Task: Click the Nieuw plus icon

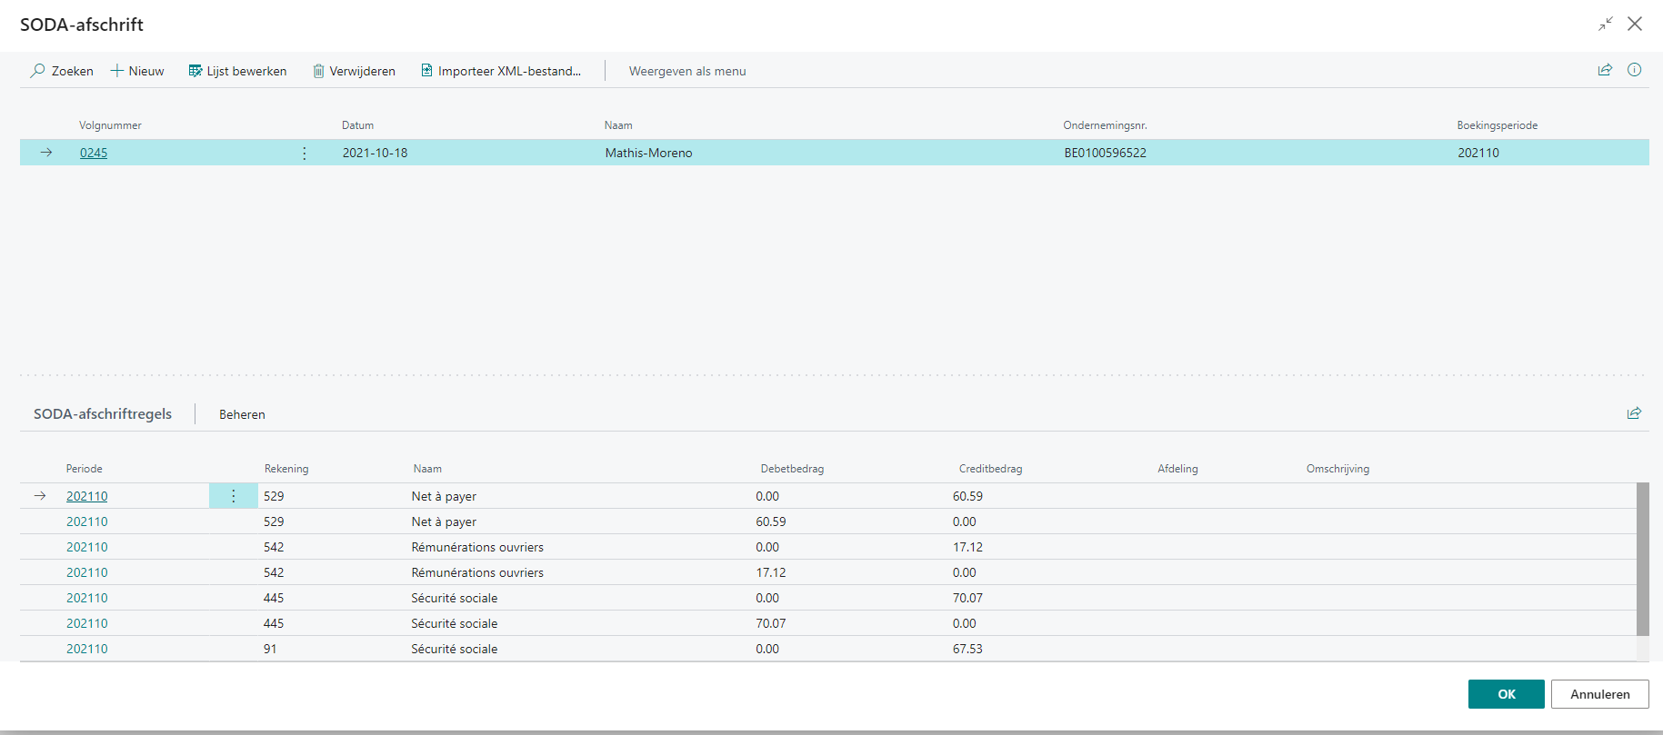Action: click(117, 71)
